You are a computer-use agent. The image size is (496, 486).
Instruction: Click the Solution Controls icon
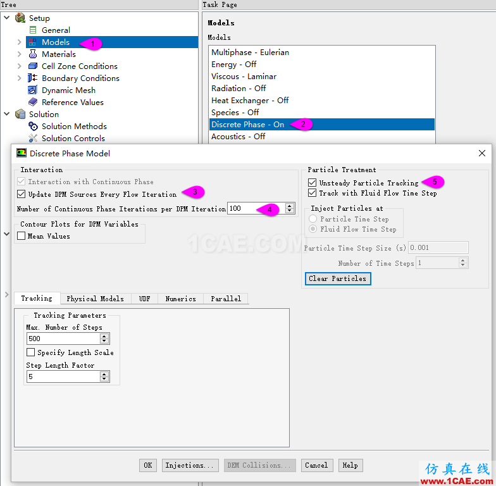pos(33,138)
